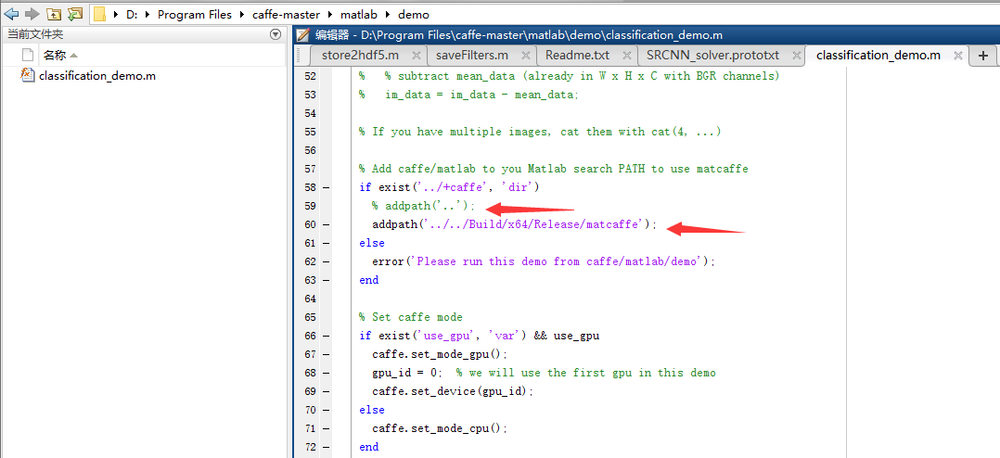1000x458 pixels.
Task: Toggle breakpoint dash on line 61
Action: (x=327, y=243)
